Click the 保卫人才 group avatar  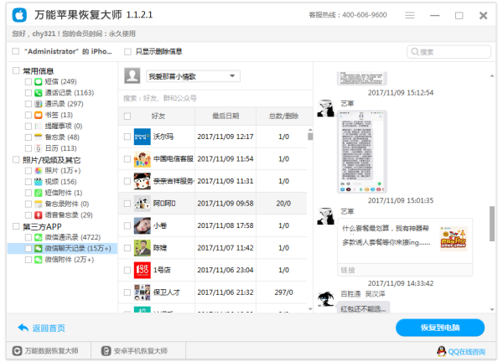pyautogui.click(x=143, y=292)
